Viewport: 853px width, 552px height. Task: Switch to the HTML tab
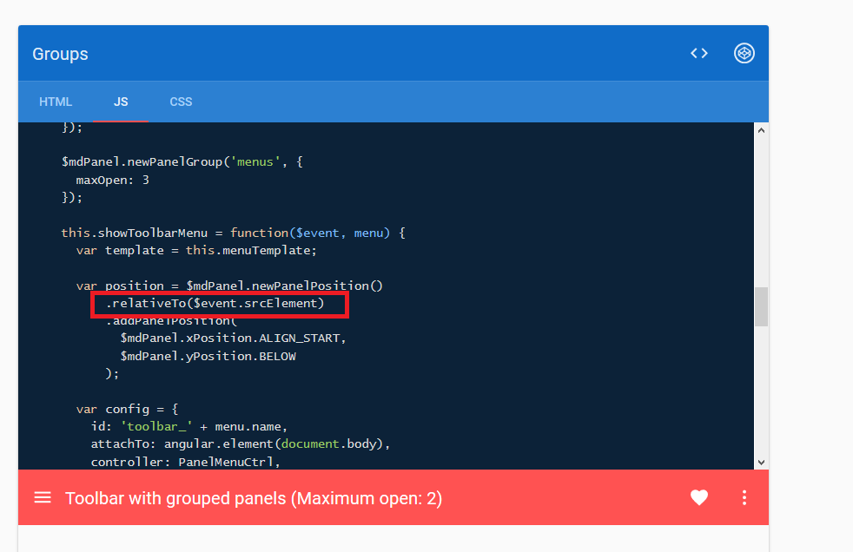click(x=56, y=102)
